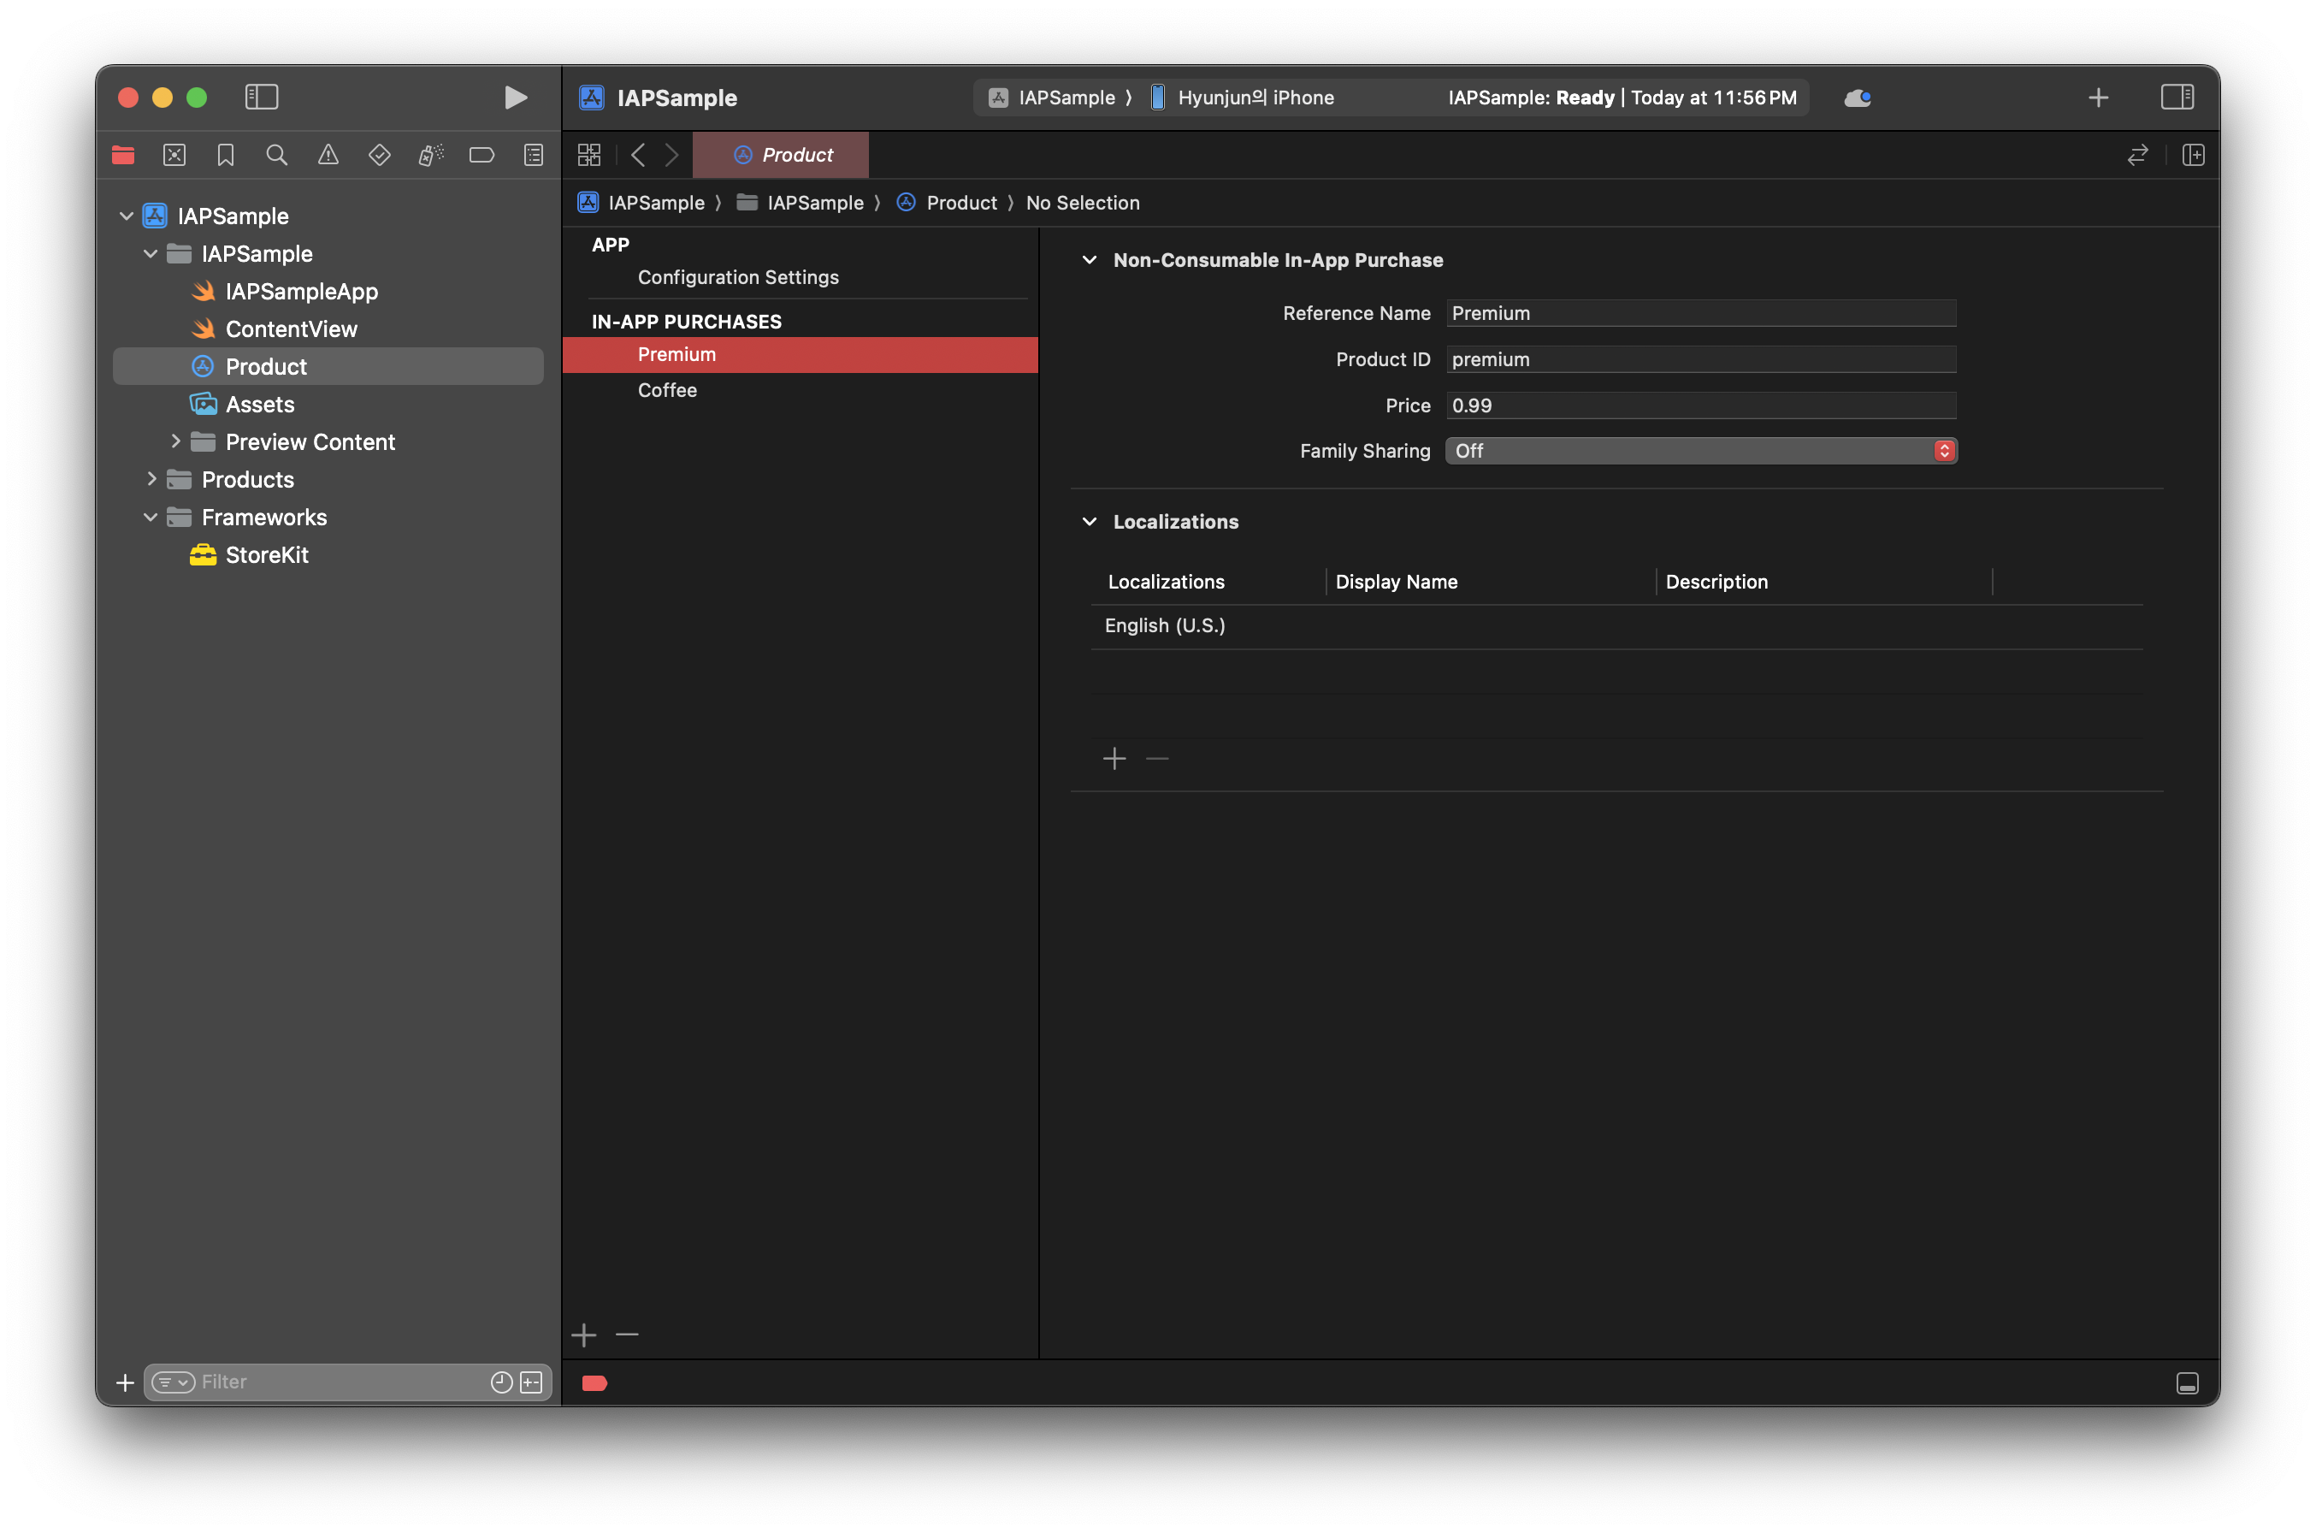Toggle the left navigator sidebar
This screenshot has width=2316, height=1533.
click(261, 98)
